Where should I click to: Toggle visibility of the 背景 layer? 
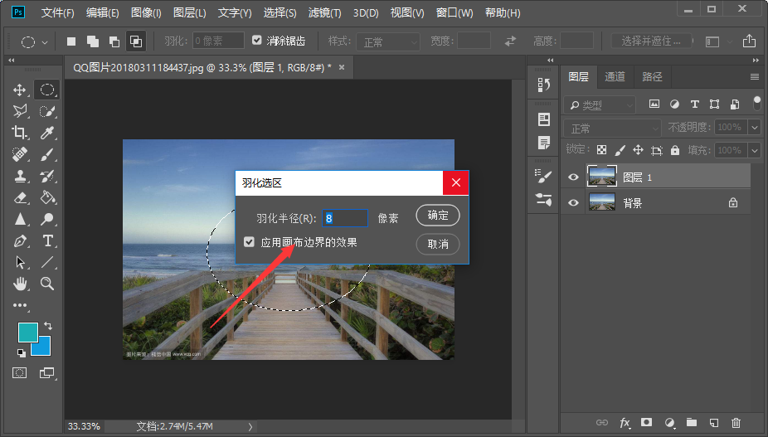point(572,202)
